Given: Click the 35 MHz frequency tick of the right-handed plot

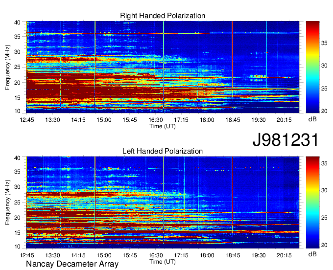Looking at the screenshot, I should pyautogui.click(x=17, y=37).
